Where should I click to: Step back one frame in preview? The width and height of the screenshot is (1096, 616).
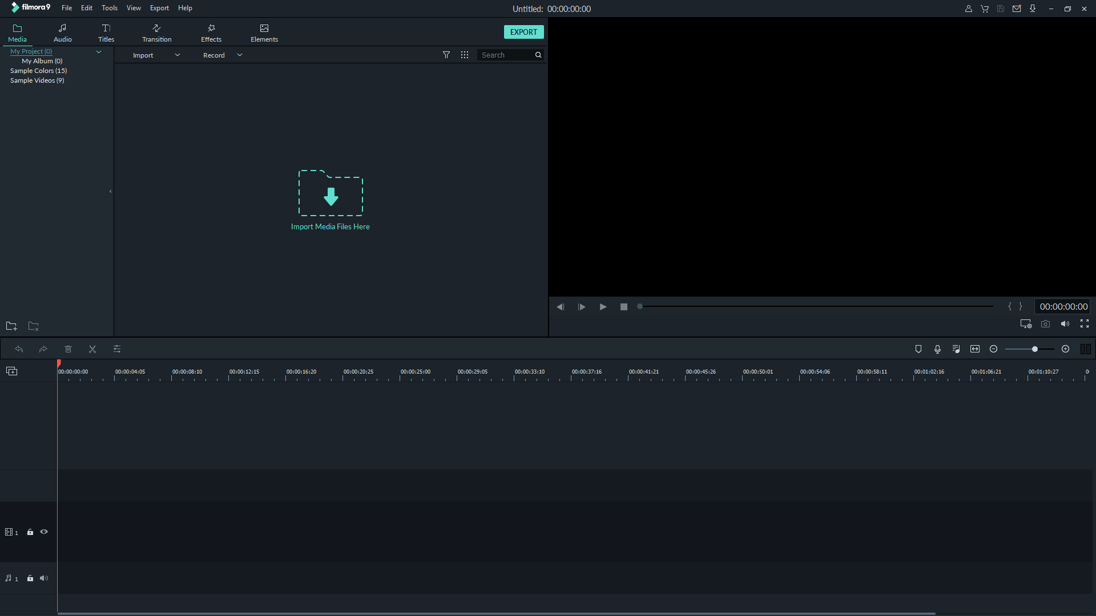[561, 307]
